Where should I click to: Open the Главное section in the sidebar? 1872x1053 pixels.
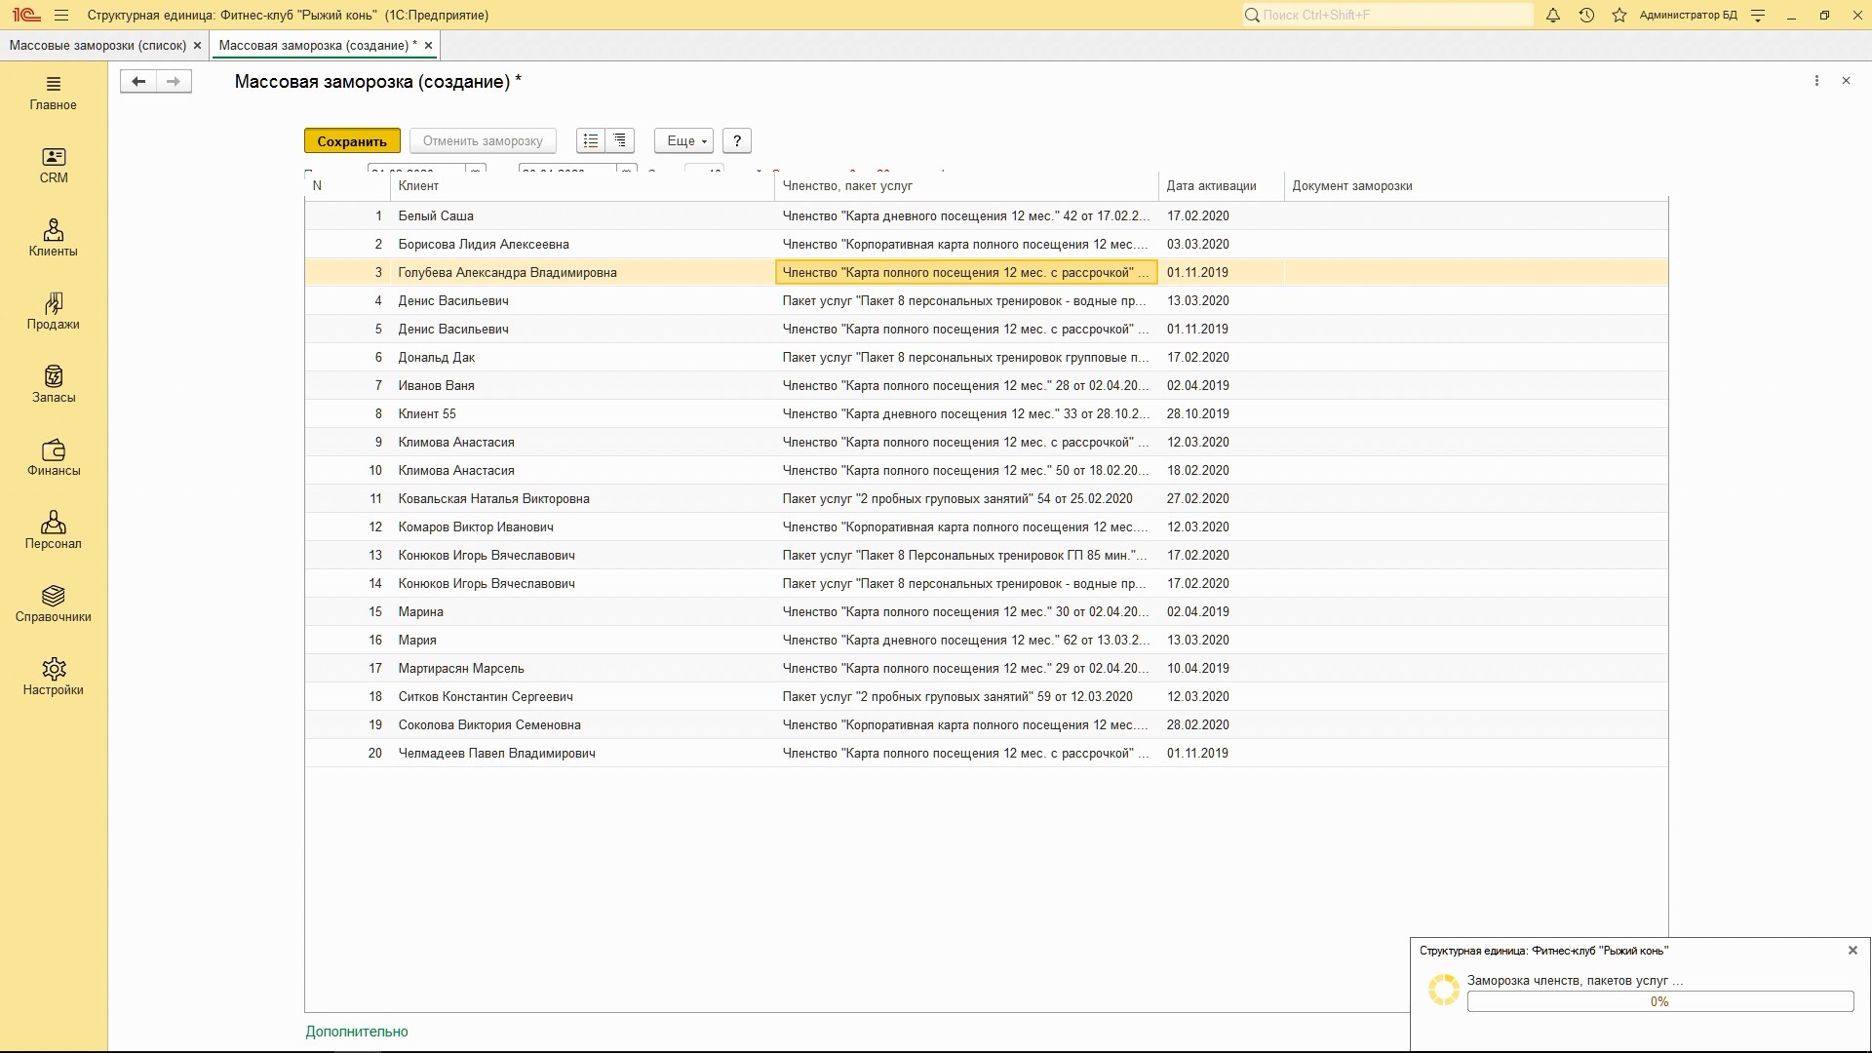(x=54, y=94)
